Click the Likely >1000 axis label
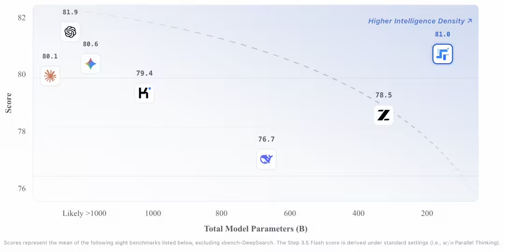This screenshot has width=505, height=252. 85,214
